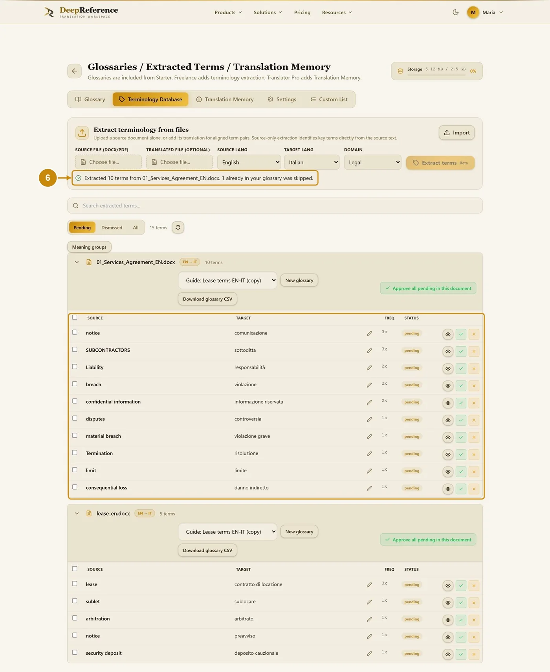Approve the 'Liability' term with the checkmark

[461, 369]
